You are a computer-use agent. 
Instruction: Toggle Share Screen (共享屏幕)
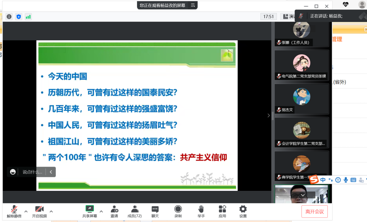[x=90, y=211]
